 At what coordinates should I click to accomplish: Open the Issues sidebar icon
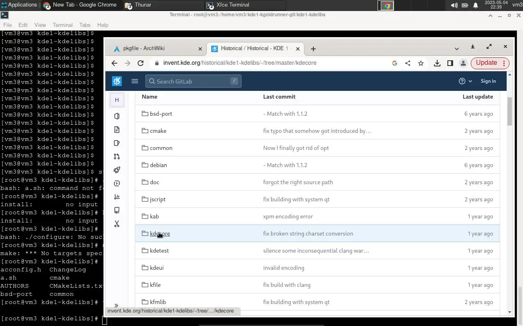click(117, 143)
